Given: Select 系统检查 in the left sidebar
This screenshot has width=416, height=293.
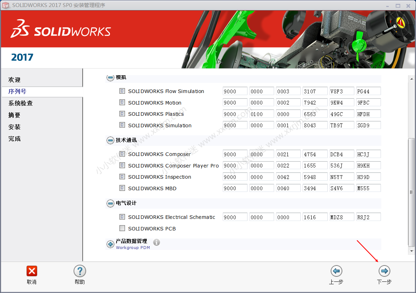Looking at the screenshot, I should click(x=21, y=103).
